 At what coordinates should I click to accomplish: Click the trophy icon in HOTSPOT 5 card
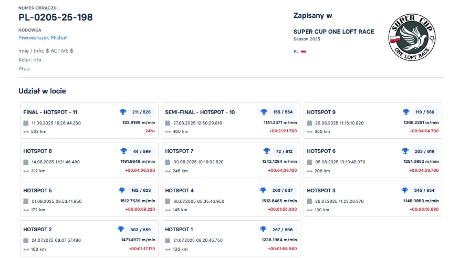pyautogui.click(x=122, y=190)
